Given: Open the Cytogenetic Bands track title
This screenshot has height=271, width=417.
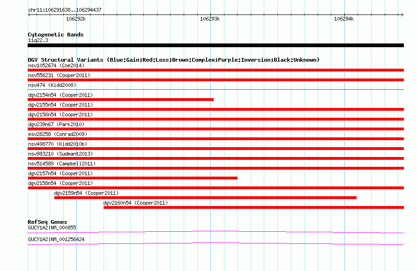Looking at the screenshot, I should coord(56,35).
